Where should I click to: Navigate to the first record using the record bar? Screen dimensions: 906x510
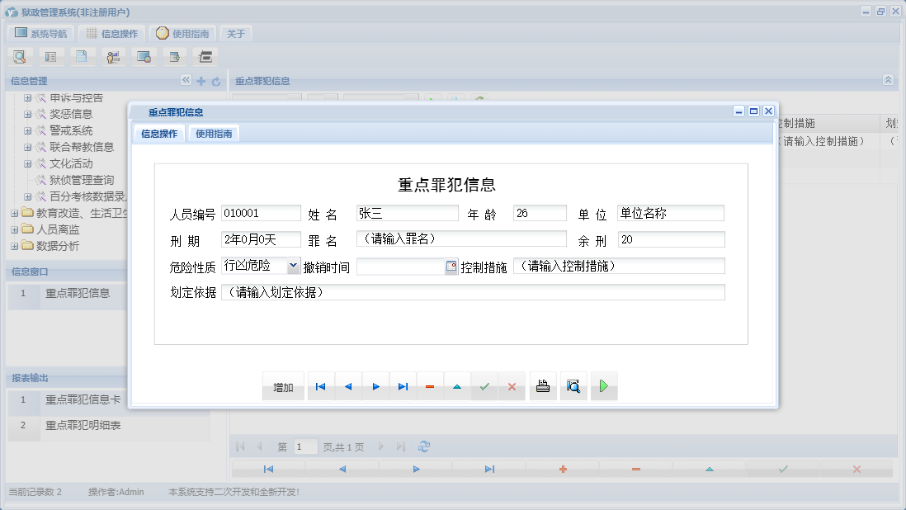pos(320,385)
